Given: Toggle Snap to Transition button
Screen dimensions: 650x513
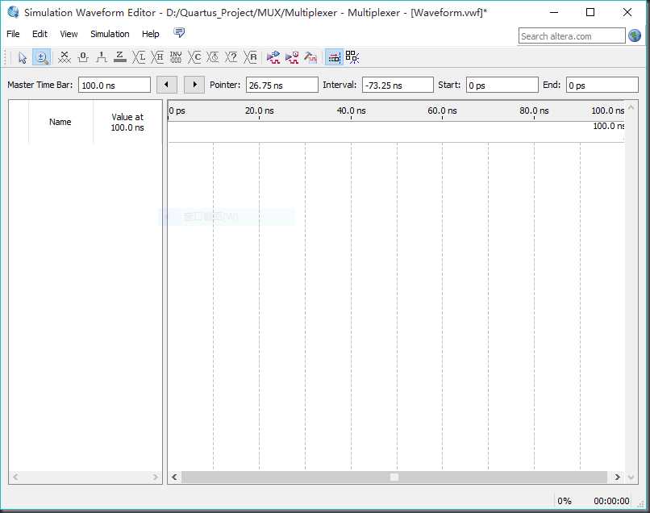Looking at the screenshot, I should [352, 57].
